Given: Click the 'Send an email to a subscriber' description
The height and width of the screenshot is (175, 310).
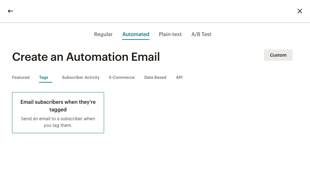Looking at the screenshot, I should point(58,122).
